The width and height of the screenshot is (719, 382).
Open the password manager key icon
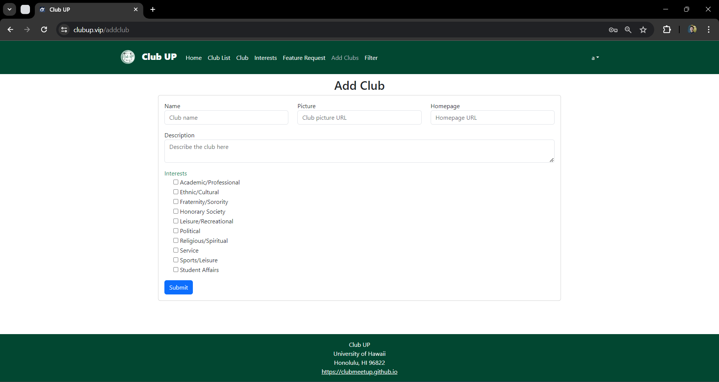click(613, 30)
